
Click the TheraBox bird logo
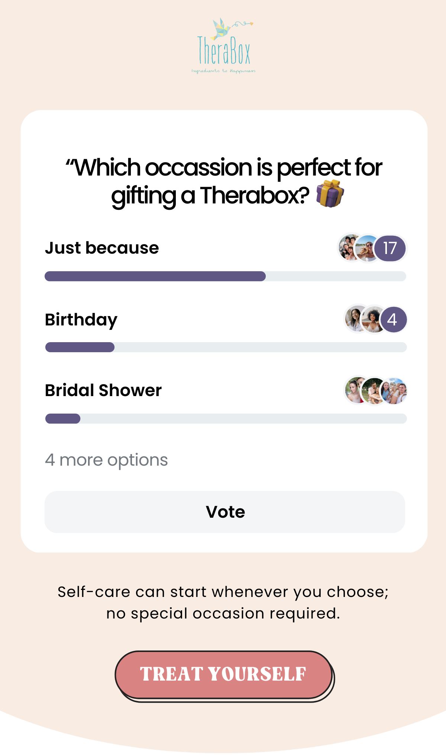223,46
